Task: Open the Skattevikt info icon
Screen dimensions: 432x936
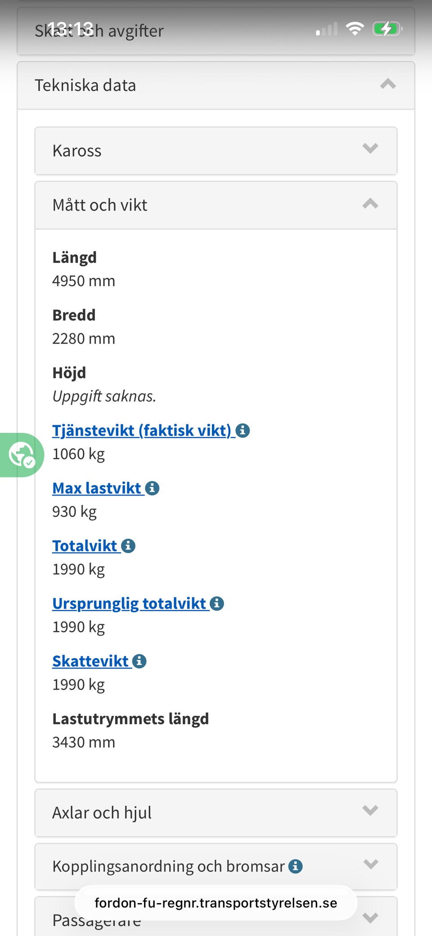Action: click(x=139, y=660)
